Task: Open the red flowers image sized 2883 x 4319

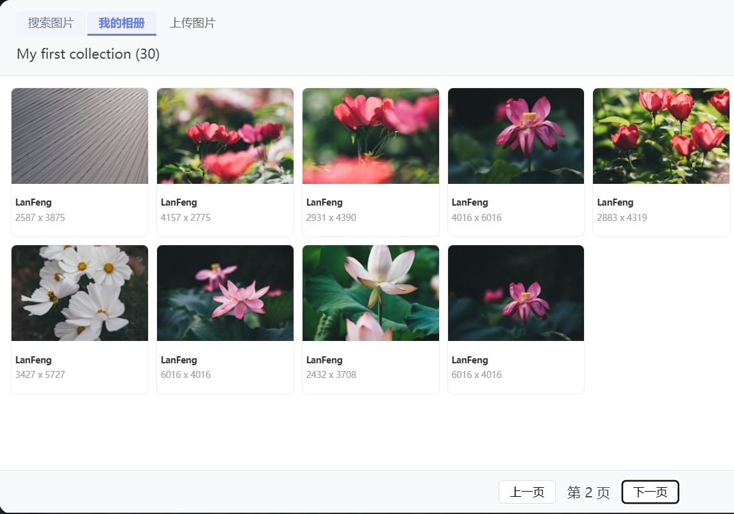Action: pos(661,136)
